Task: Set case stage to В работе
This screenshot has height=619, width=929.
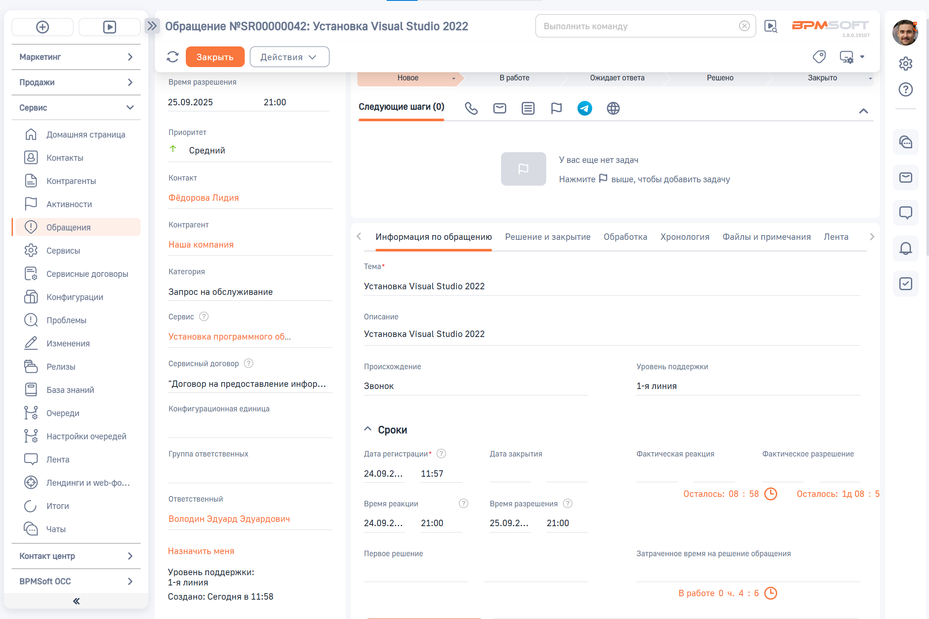Action: pos(514,78)
